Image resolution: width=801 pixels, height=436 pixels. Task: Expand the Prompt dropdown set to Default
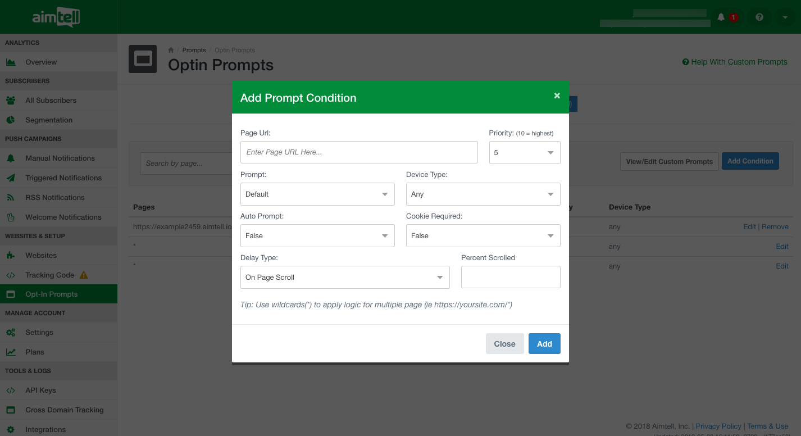coord(317,194)
